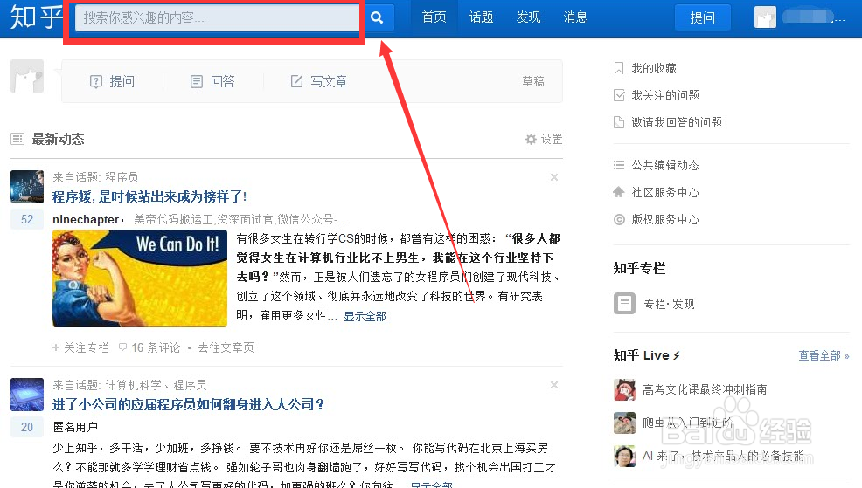Open the 首页 nav tab
The width and height of the screenshot is (862, 488).
[x=434, y=17]
